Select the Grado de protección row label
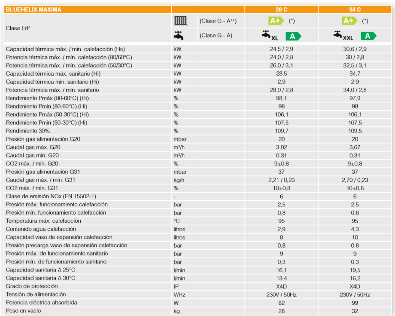 click(x=32, y=286)
